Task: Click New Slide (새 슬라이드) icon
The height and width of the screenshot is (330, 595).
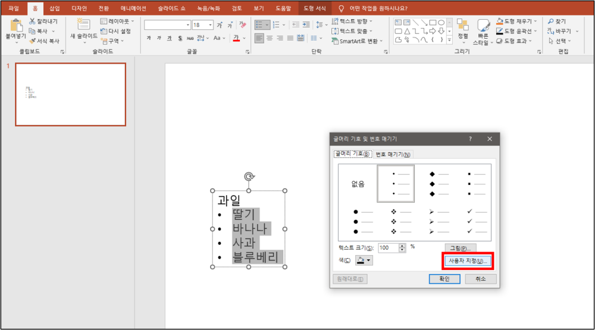Action: pyautogui.click(x=83, y=24)
